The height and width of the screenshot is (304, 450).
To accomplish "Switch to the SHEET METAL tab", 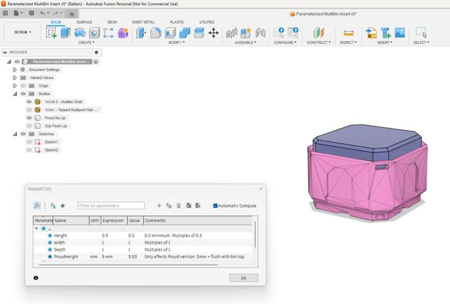I will click(x=143, y=22).
